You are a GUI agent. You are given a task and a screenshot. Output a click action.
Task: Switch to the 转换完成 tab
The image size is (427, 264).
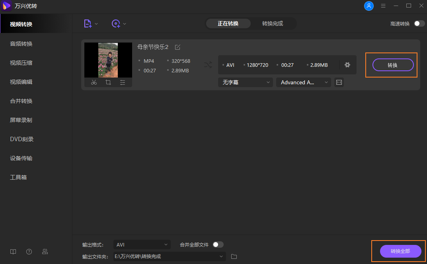coord(273,23)
